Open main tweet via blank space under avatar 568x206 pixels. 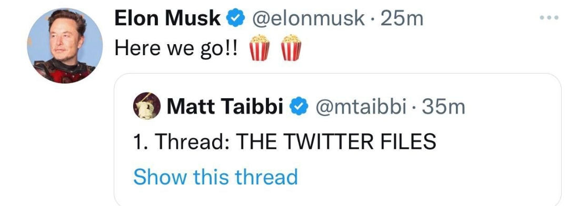point(65,145)
